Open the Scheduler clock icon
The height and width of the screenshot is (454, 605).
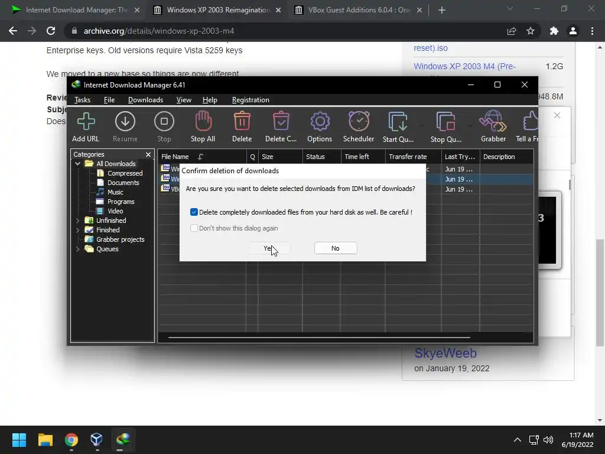pos(359,121)
